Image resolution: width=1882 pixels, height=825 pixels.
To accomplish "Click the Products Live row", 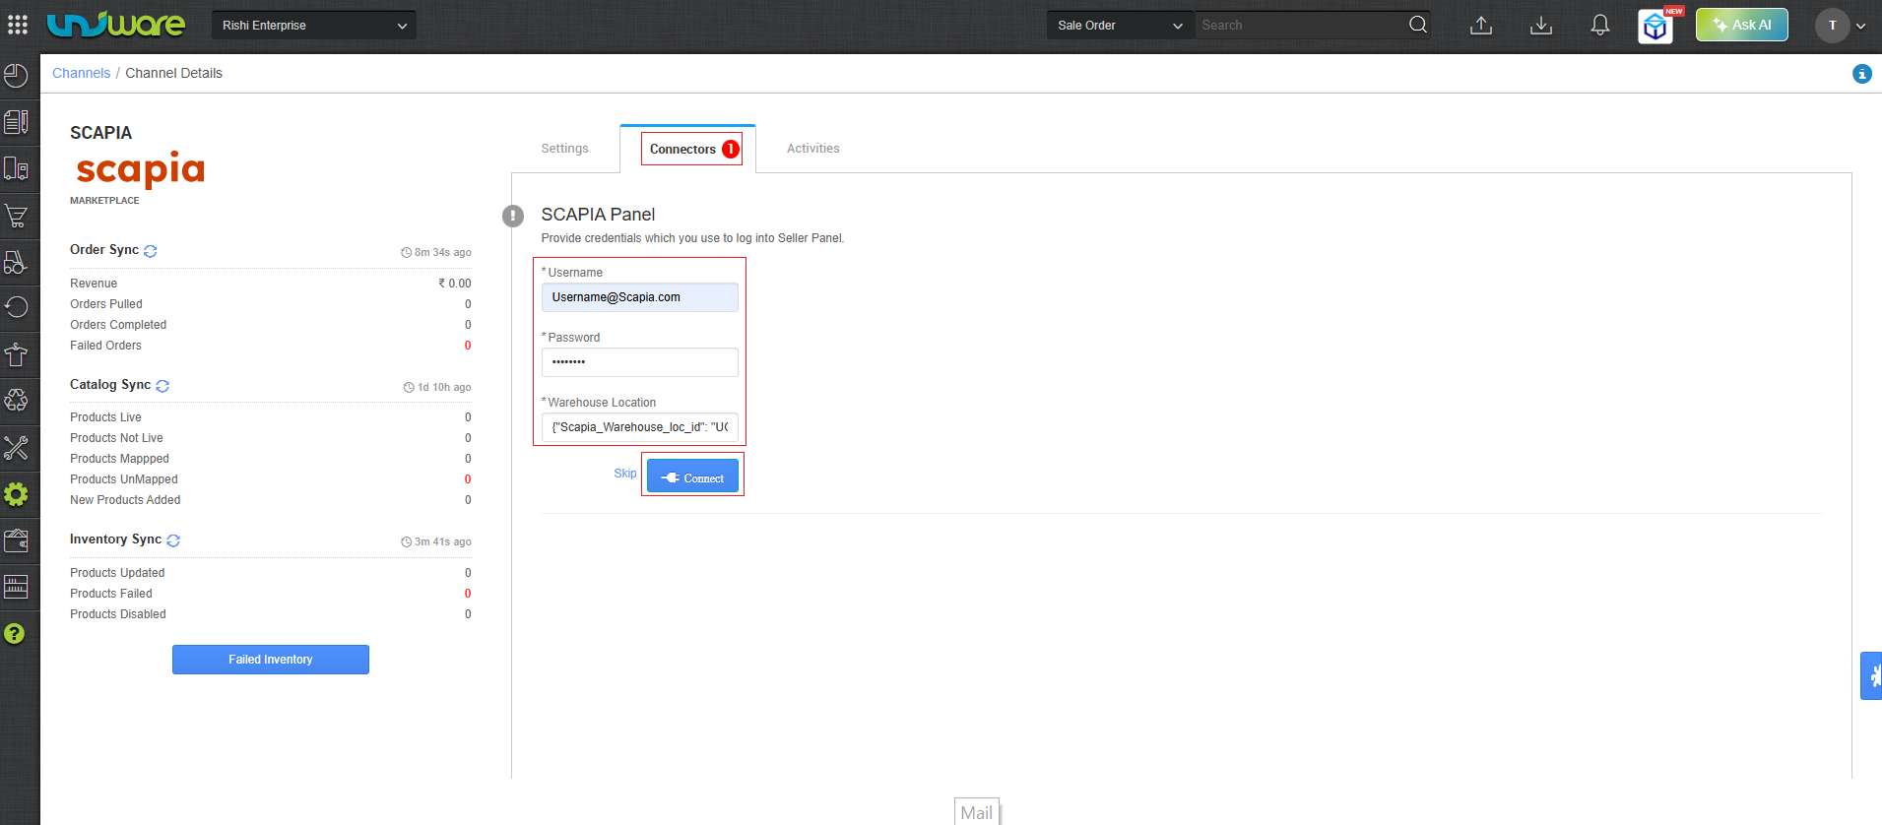I will (x=271, y=417).
